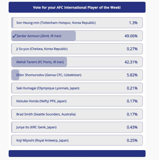The image size is (159, 160).
Task: Select the Junya Ito (KRC Genk) option
Action: [77, 127]
